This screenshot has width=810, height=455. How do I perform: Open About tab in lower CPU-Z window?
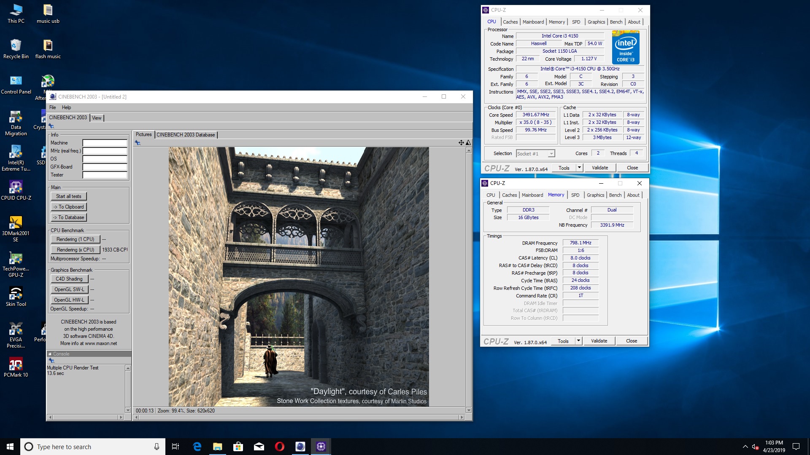click(633, 195)
